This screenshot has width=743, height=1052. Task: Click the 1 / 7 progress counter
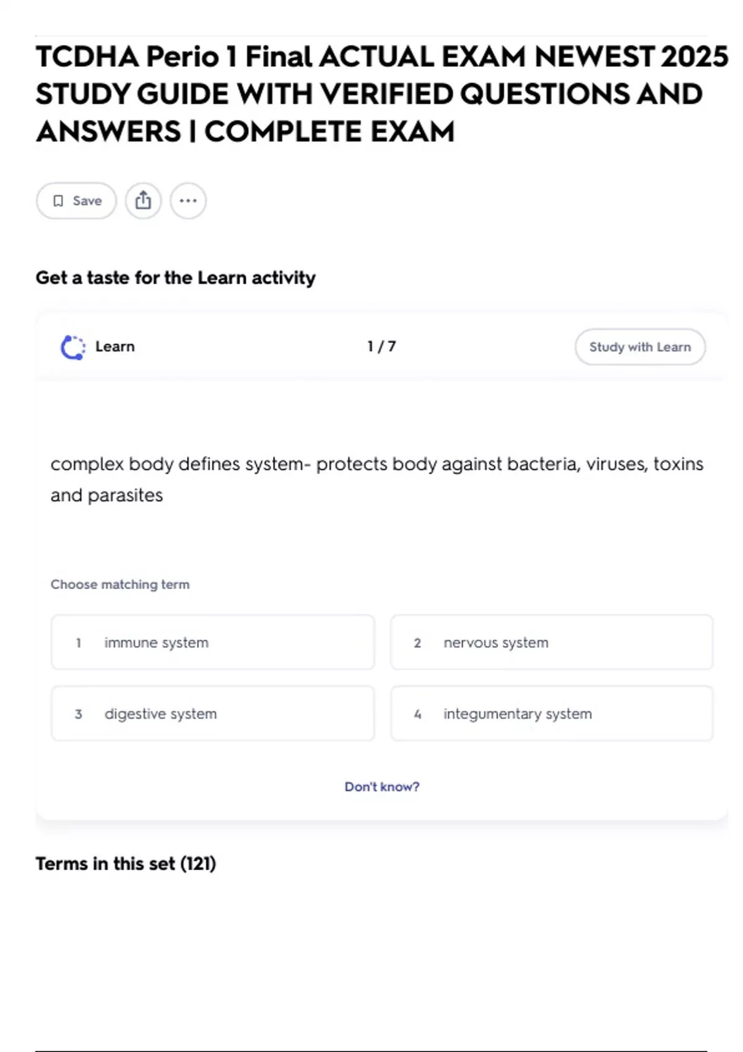(381, 347)
